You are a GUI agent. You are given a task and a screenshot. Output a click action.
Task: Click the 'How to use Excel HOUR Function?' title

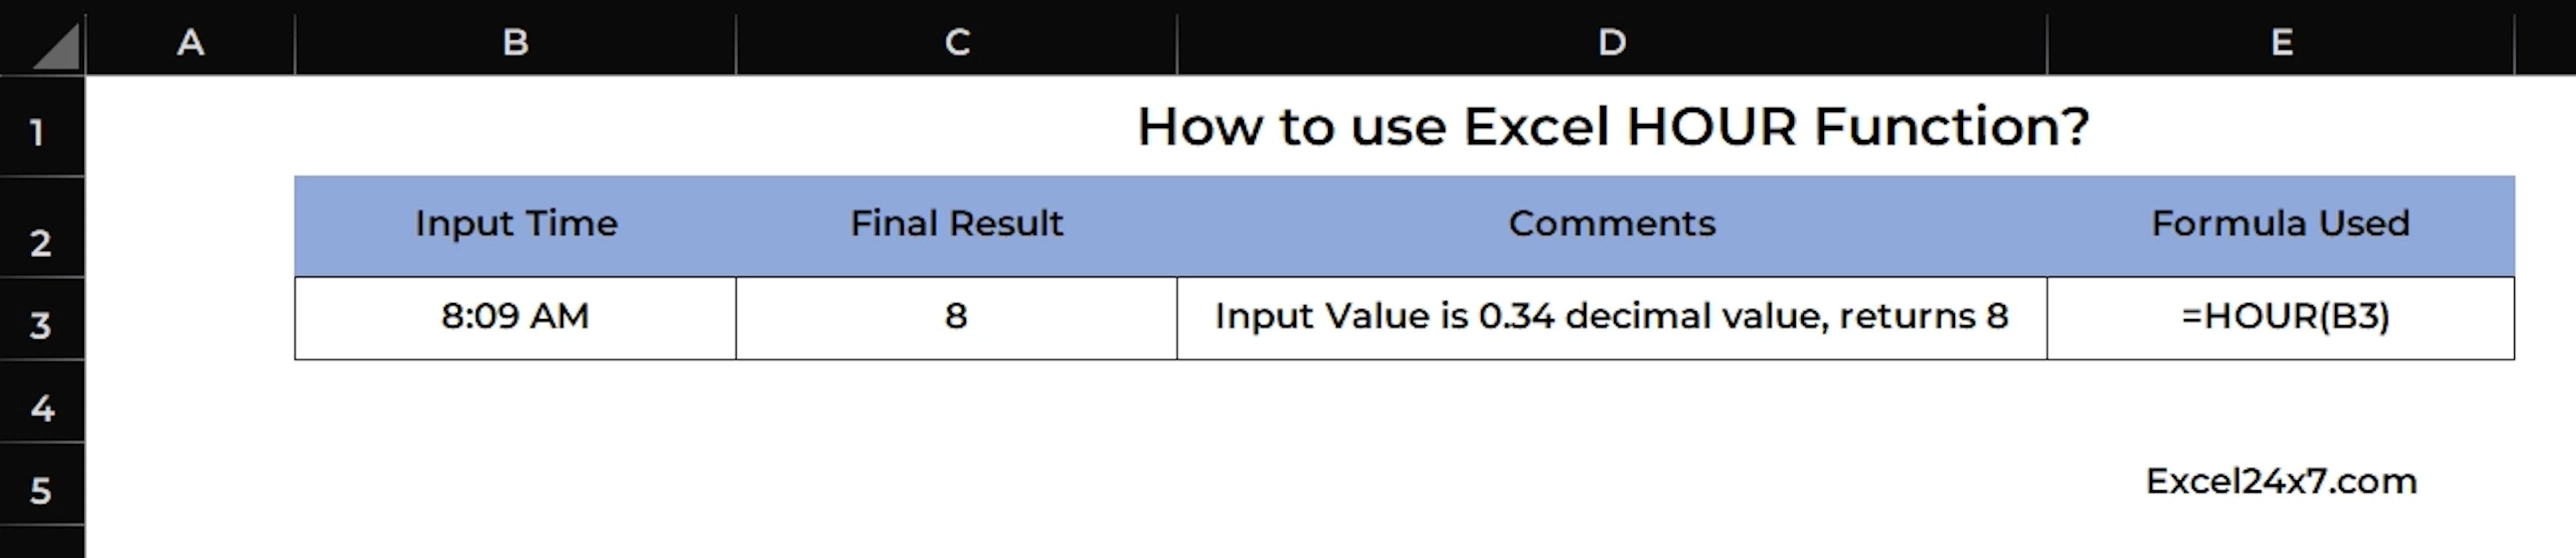pyautogui.click(x=1612, y=127)
